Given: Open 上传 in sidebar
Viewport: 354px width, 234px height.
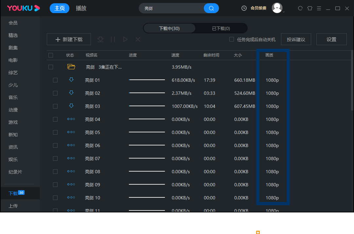Looking at the screenshot, I should tap(13, 206).
